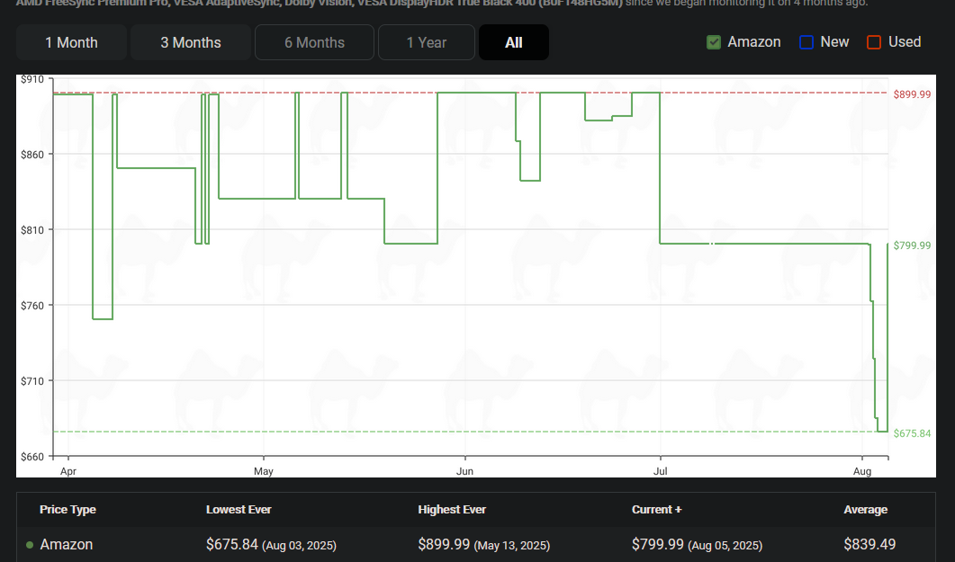Click the $839.49 average price value
The height and width of the screenshot is (562, 955).
[x=869, y=544]
